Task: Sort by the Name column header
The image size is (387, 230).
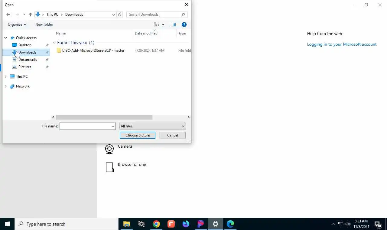Action: pos(61,33)
